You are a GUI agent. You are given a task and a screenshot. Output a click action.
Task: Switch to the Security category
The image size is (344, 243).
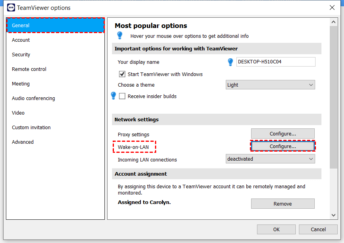tap(21, 55)
